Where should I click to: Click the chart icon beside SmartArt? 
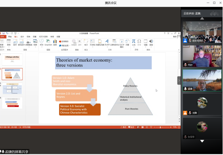[x=55, y=42]
